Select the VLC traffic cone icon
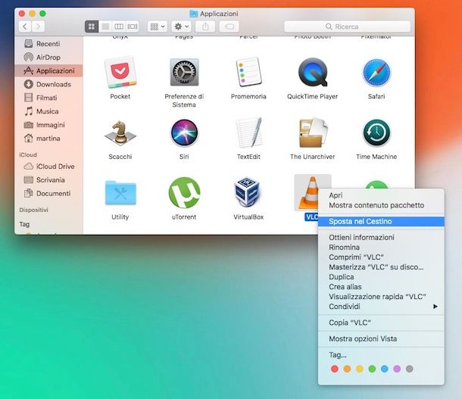 (308, 193)
